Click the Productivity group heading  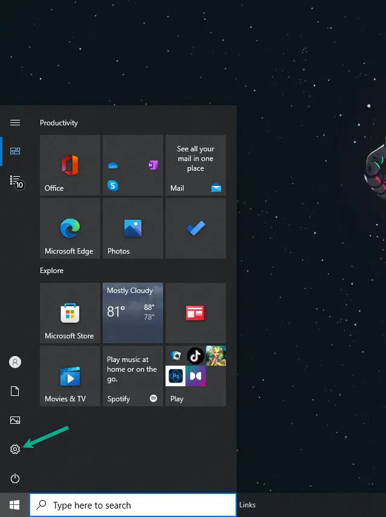pyautogui.click(x=59, y=123)
